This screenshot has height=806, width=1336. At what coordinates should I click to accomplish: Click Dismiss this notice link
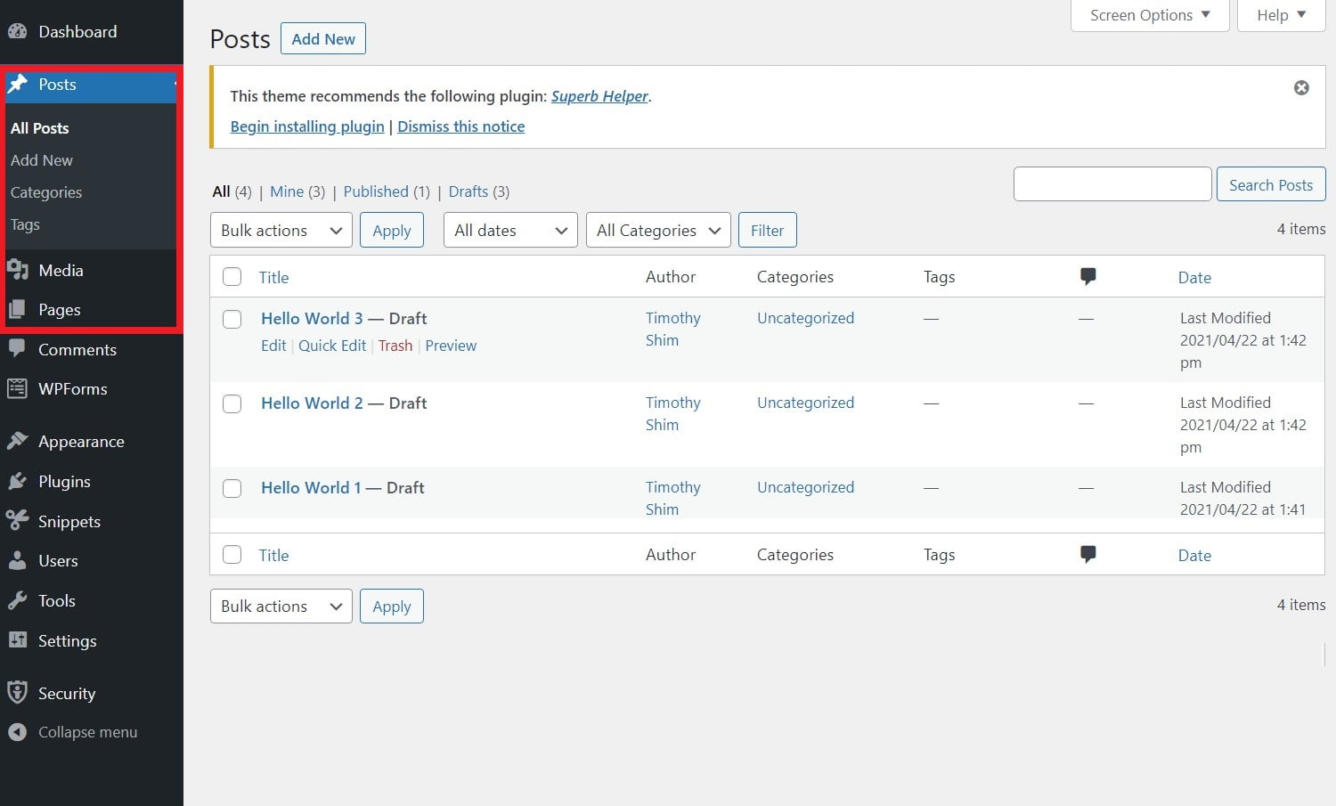click(460, 126)
